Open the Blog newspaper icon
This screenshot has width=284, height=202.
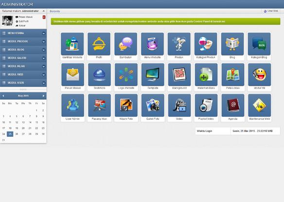click(x=232, y=44)
